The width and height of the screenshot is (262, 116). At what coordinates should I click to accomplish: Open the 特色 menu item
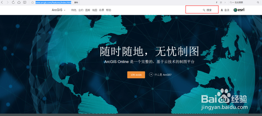[74, 10]
